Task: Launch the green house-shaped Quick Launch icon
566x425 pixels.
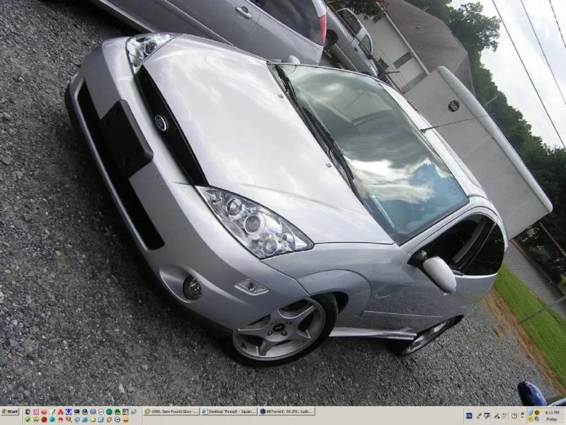Action: click(117, 412)
